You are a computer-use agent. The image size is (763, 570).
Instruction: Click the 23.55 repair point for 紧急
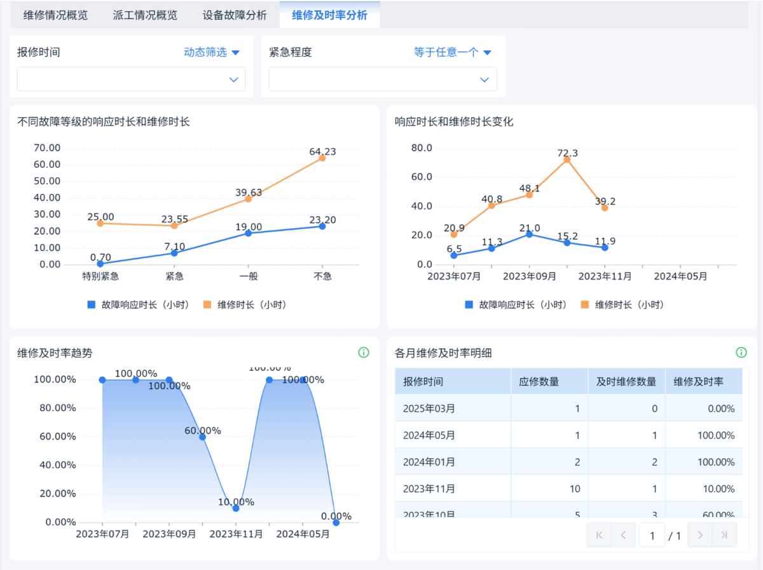pos(174,226)
